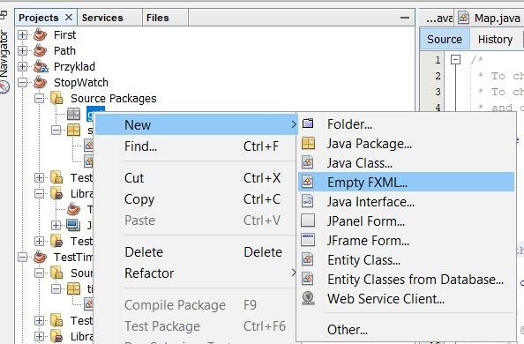This screenshot has height=344, width=524.
Task: Minimize the Projects panel group
Action: [x=405, y=18]
